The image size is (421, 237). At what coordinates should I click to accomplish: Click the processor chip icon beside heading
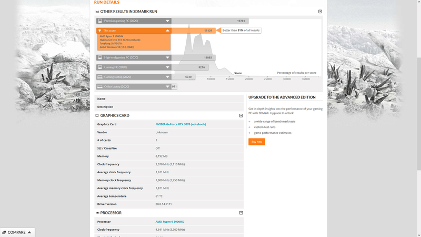97,213
